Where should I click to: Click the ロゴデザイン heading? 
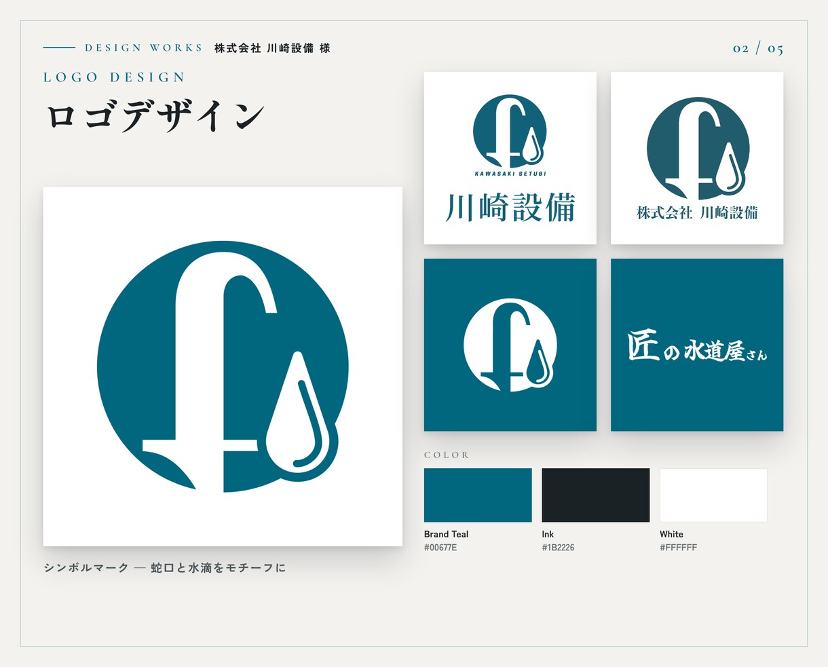coord(155,115)
